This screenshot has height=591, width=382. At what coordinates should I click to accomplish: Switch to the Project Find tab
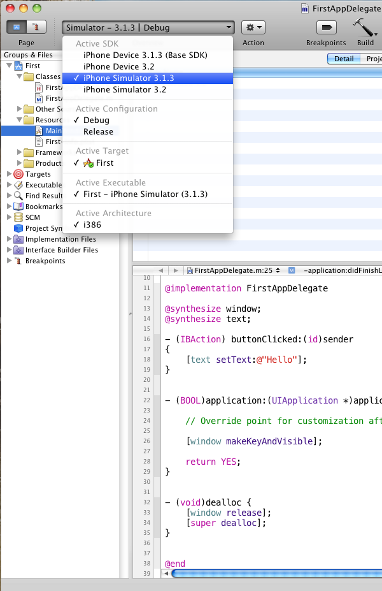tap(371, 59)
